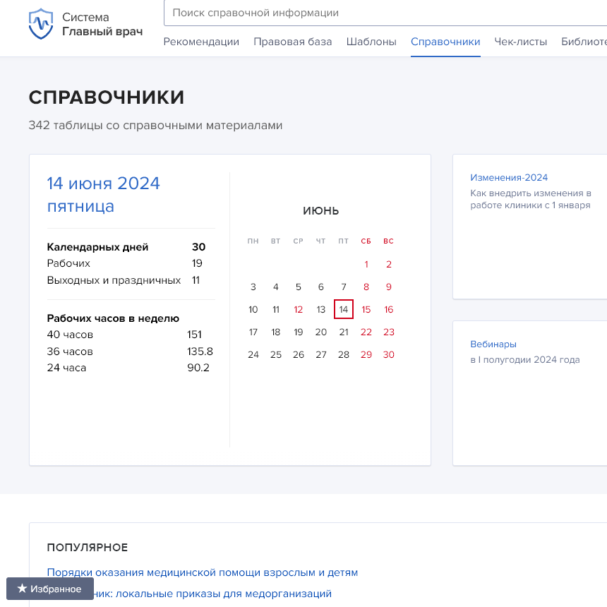Image resolution: width=607 pixels, height=607 pixels.
Task: Click date 16 in the calendar
Action: [389, 309]
